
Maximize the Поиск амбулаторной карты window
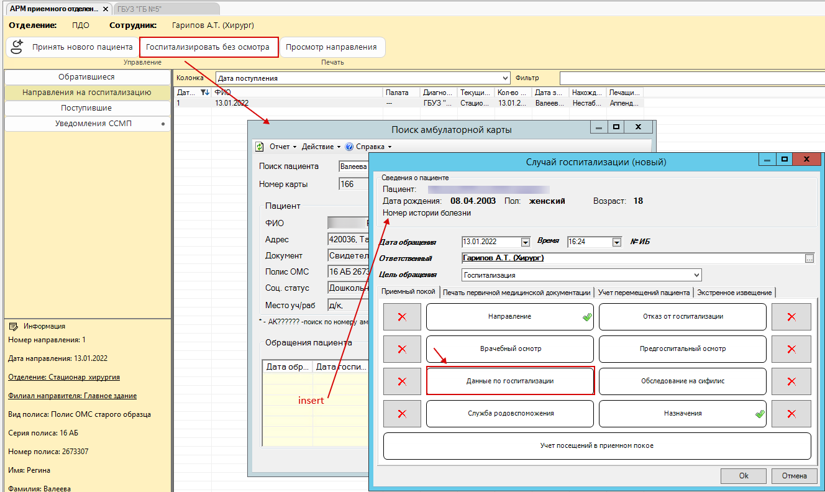(616, 127)
